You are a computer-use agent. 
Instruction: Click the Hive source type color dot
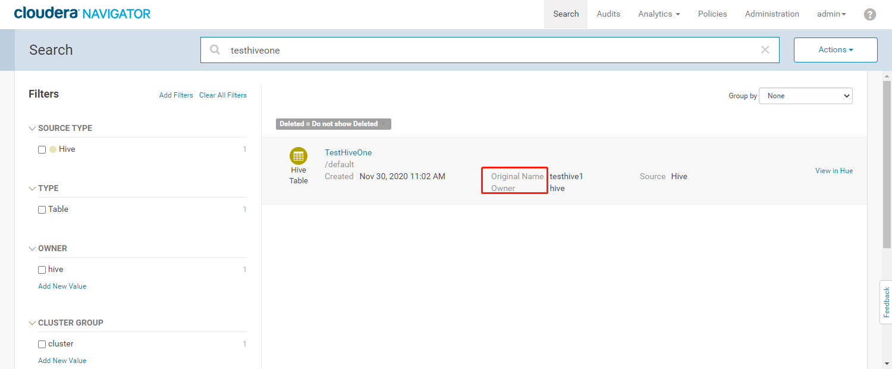[x=53, y=149]
